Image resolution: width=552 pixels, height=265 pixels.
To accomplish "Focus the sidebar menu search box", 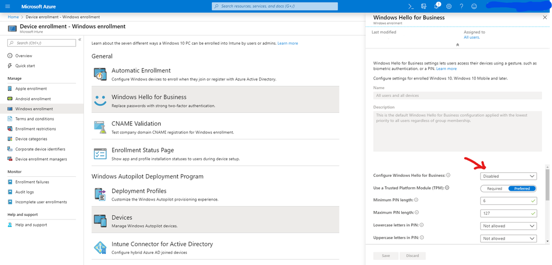I will point(41,43).
